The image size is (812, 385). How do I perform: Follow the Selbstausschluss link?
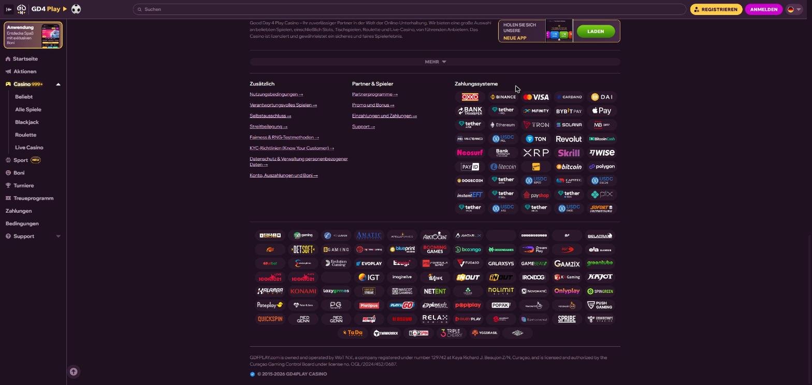coord(270,116)
